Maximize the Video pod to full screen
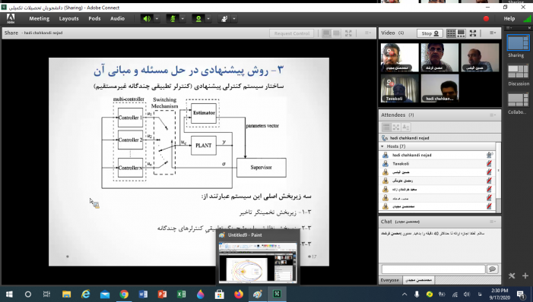The width and height of the screenshot is (533, 302). (473, 33)
